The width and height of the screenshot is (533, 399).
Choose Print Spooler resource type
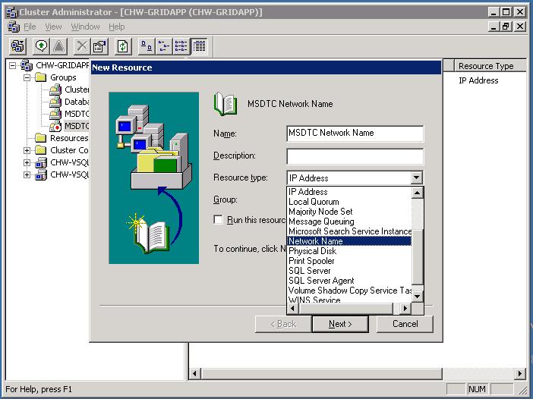click(x=349, y=261)
